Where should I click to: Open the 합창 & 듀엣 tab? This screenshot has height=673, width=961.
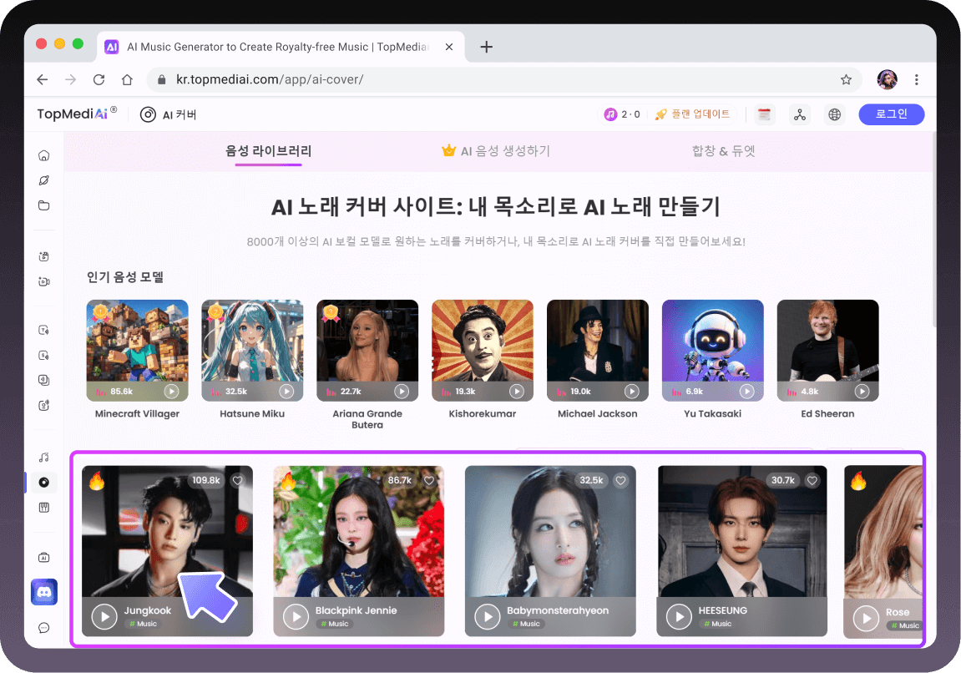[x=723, y=151]
